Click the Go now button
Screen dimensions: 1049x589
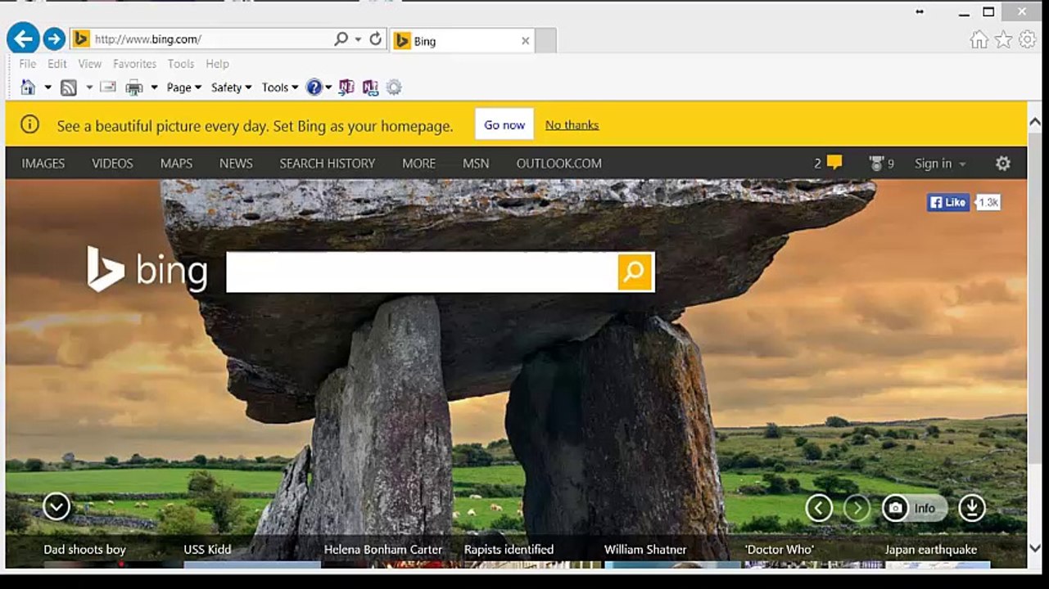[x=504, y=124]
